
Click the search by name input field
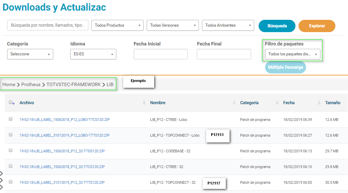(48, 25)
